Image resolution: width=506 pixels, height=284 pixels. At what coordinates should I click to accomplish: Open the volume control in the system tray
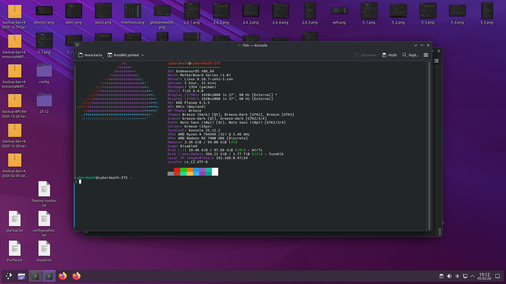449,276
